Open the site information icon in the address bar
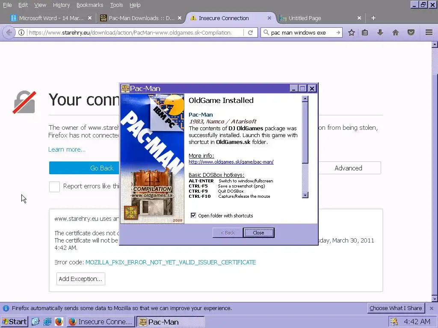The image size is (438, 328). 21,32
